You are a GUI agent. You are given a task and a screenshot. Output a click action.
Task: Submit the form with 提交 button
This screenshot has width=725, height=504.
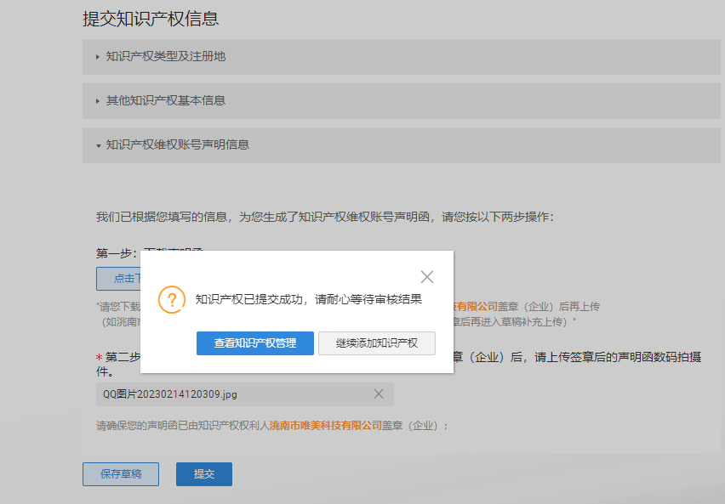tap(203, 474)
